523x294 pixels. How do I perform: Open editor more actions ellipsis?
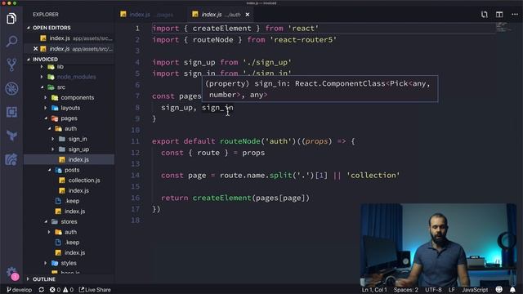(514, 15)
